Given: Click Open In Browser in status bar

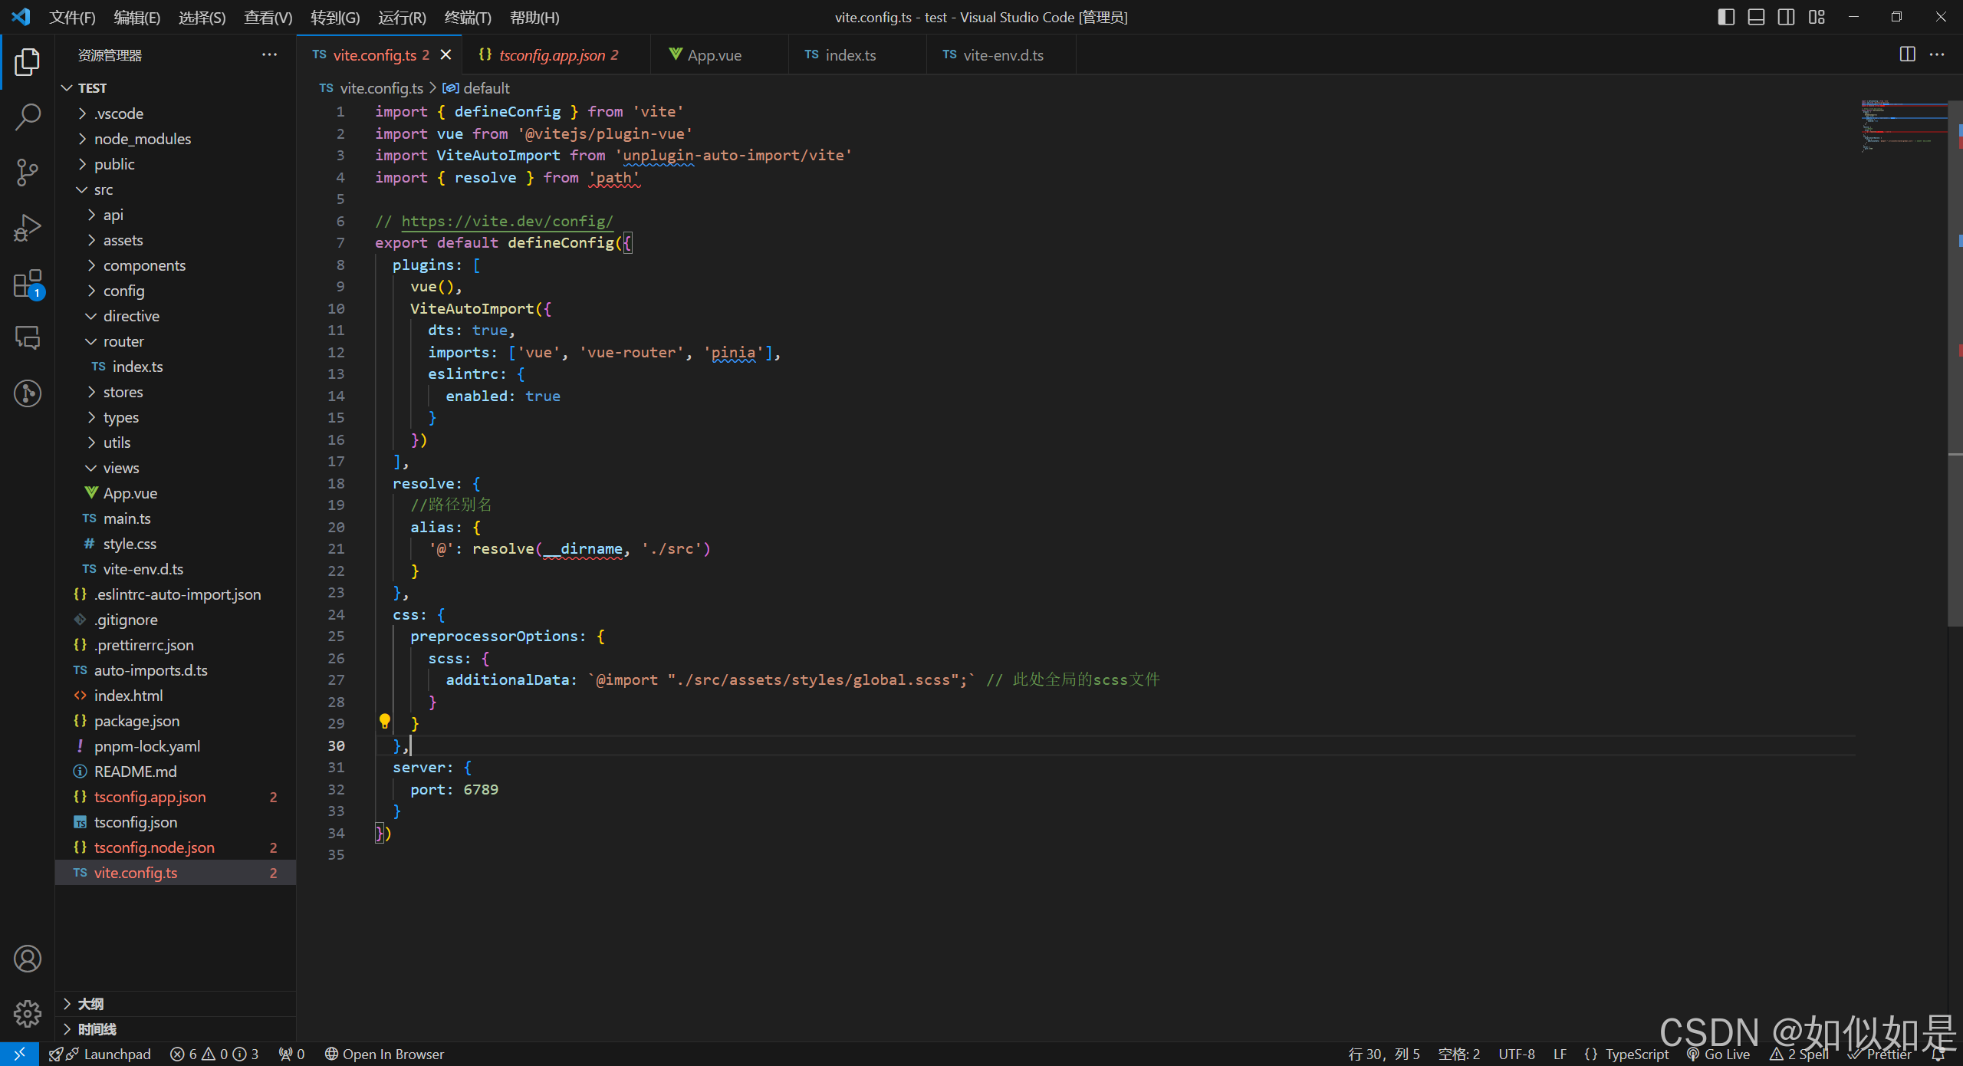Looking at the screenshot, I should pyautogui.click(x=384, y=1054).
